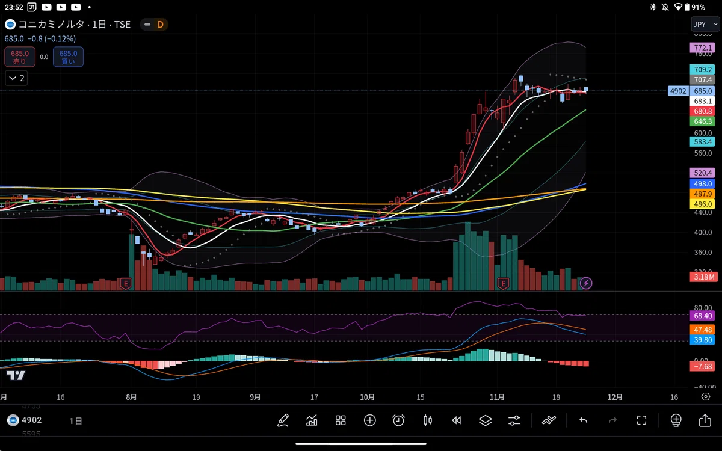The width and height of the screenshot is (722, 451).
Task: Select the 646.3 green price label
Action: tap(703, 121)
